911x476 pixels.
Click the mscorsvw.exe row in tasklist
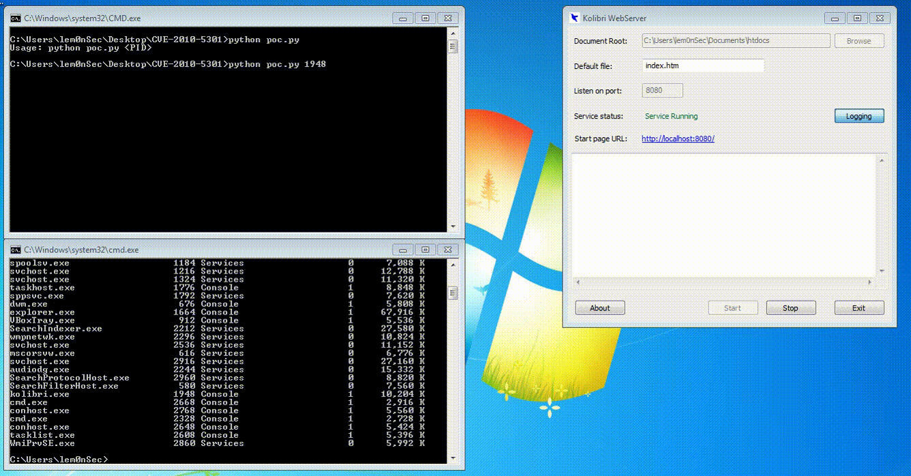point(218,353)
